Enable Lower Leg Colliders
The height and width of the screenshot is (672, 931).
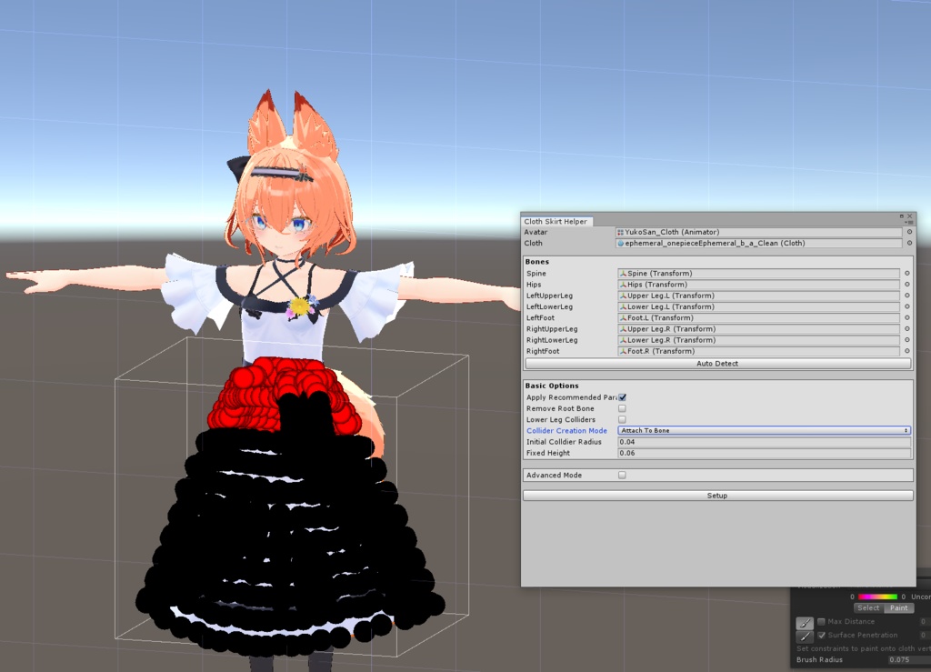click(x=622, y=419)
